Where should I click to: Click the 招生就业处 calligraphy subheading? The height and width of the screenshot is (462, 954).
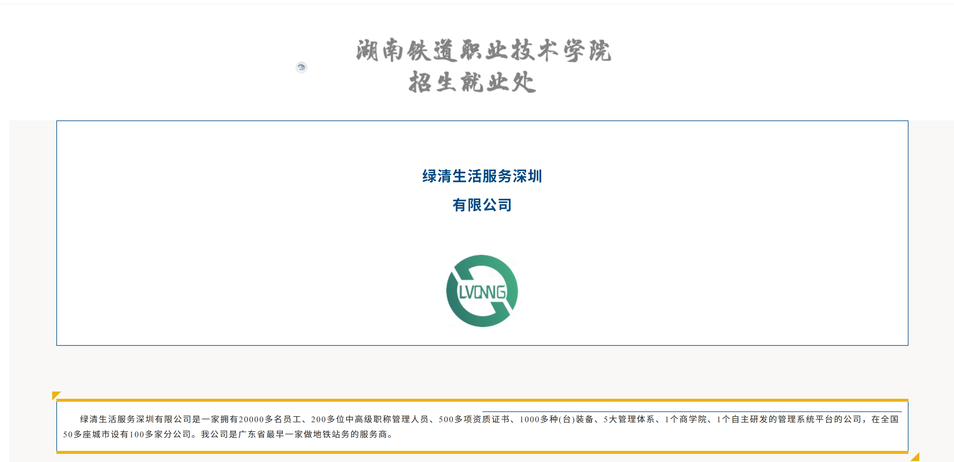(x=472, y=82)
